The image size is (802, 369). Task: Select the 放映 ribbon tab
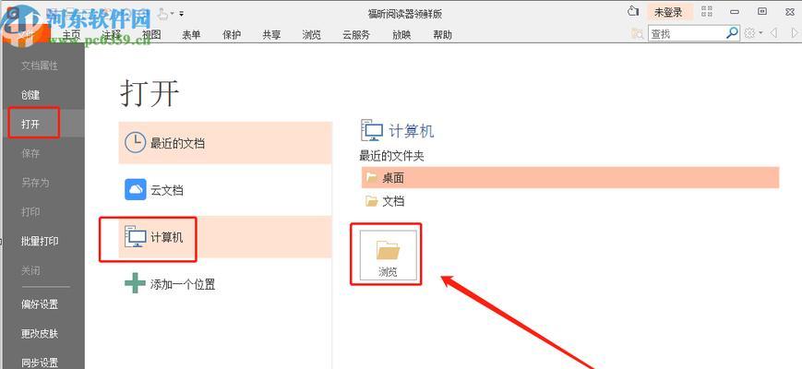tap(401, 35)
